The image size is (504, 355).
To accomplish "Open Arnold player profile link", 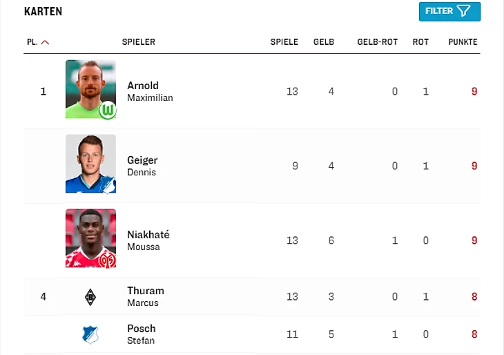I will [143, 86].
